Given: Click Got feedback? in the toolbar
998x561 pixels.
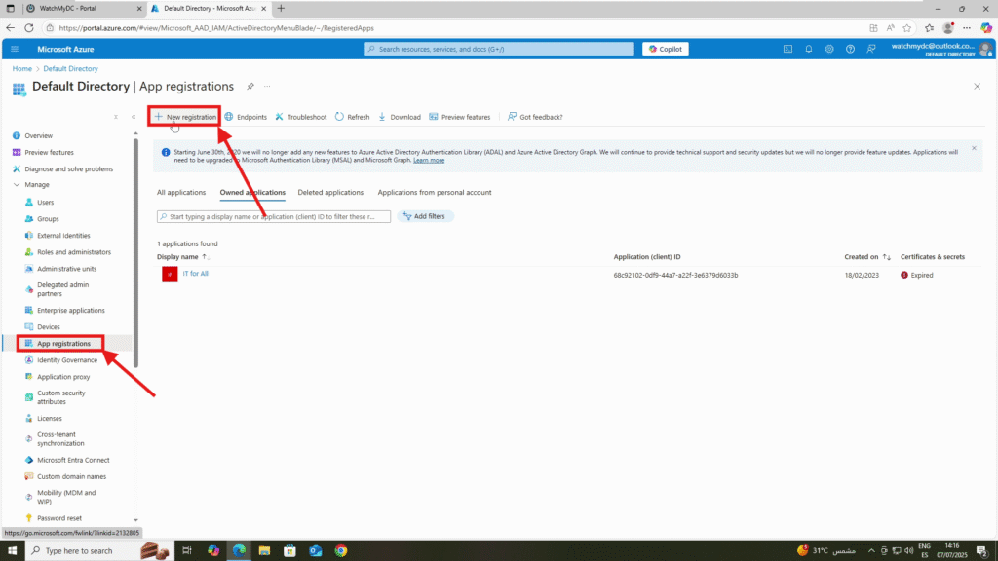Looking at the screenshot, I should pos(535,117).
